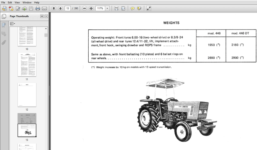Print the document using printer icon

click(38, 8)
